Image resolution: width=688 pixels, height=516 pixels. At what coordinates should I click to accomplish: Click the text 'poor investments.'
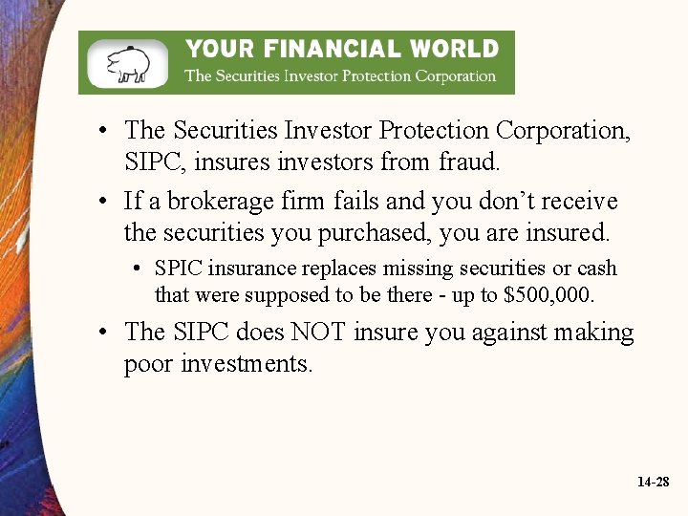pyautogui.click(x=219, y=363)
